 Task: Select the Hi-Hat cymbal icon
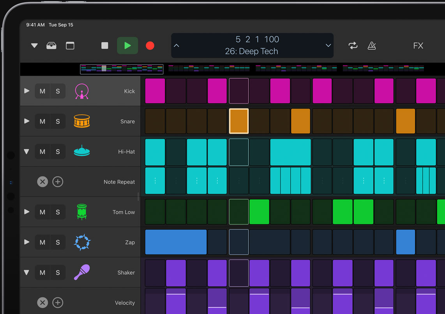tap(82, 151)
